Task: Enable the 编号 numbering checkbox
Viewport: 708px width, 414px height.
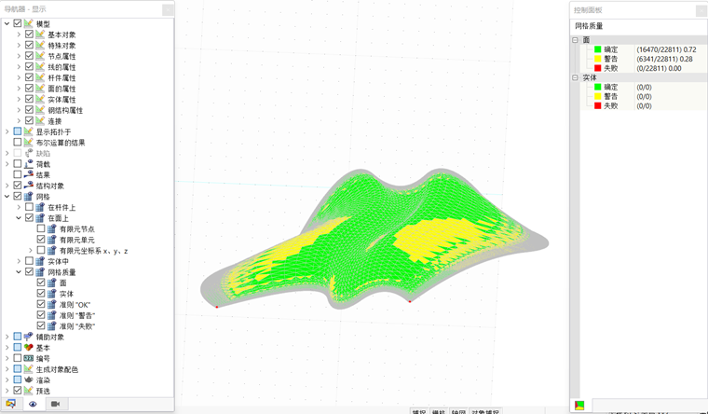Action: (17, 358)
